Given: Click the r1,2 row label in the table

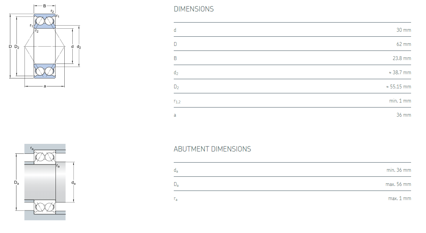Looking at the screenshot, I should 176,101.
